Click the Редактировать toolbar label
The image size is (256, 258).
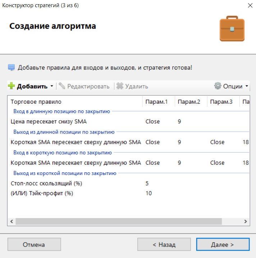click(x=88, y=86)
